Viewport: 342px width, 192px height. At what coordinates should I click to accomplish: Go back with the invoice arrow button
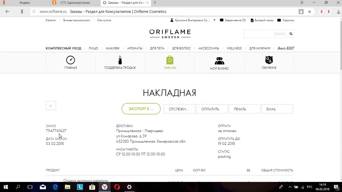[51, 106]
